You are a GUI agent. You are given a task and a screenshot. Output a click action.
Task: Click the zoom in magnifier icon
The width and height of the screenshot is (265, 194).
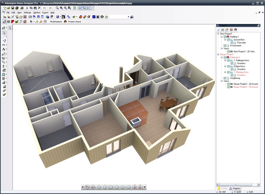point(61,8)
